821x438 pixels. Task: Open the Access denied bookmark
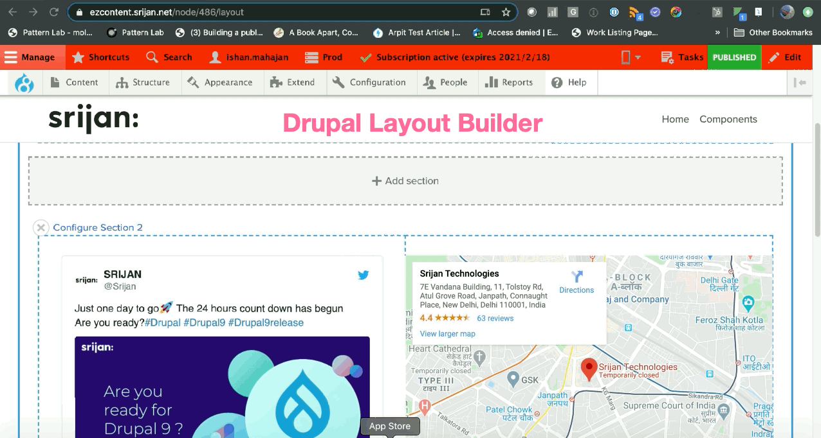(515, 32)
